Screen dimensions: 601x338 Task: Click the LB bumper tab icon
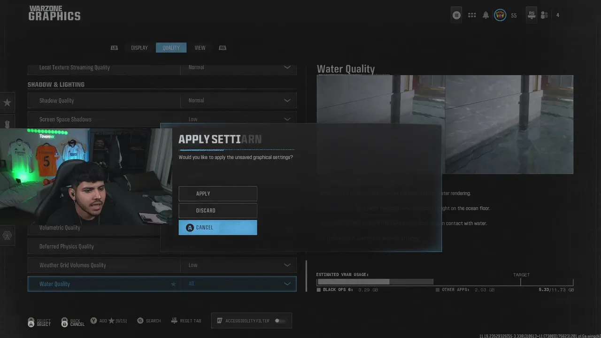click(x=114, y=48)
